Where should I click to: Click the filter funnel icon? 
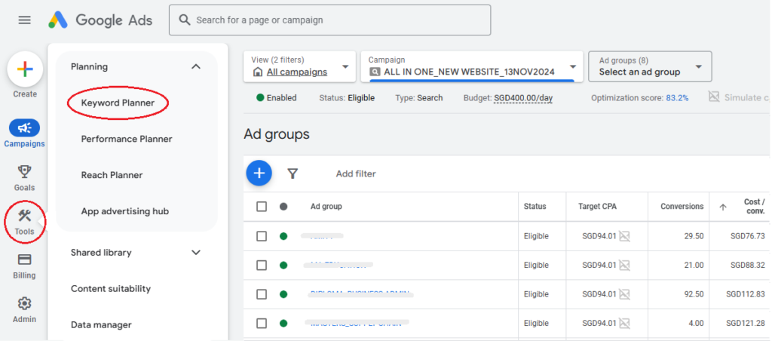tap(293, 174)
